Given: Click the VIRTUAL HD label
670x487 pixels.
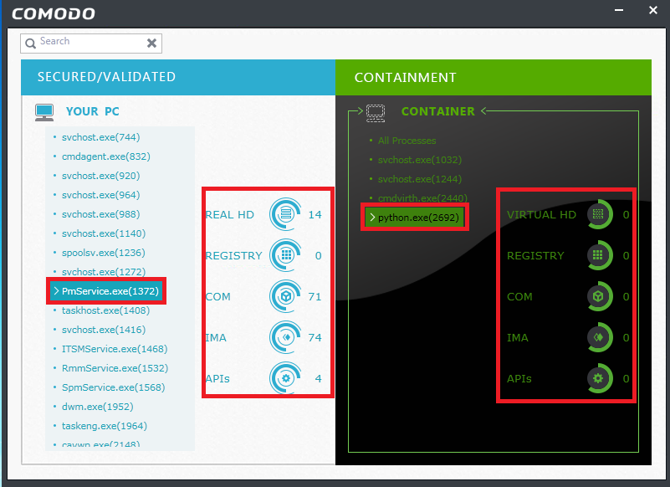Looking at the screenshot, I should 541,215.
